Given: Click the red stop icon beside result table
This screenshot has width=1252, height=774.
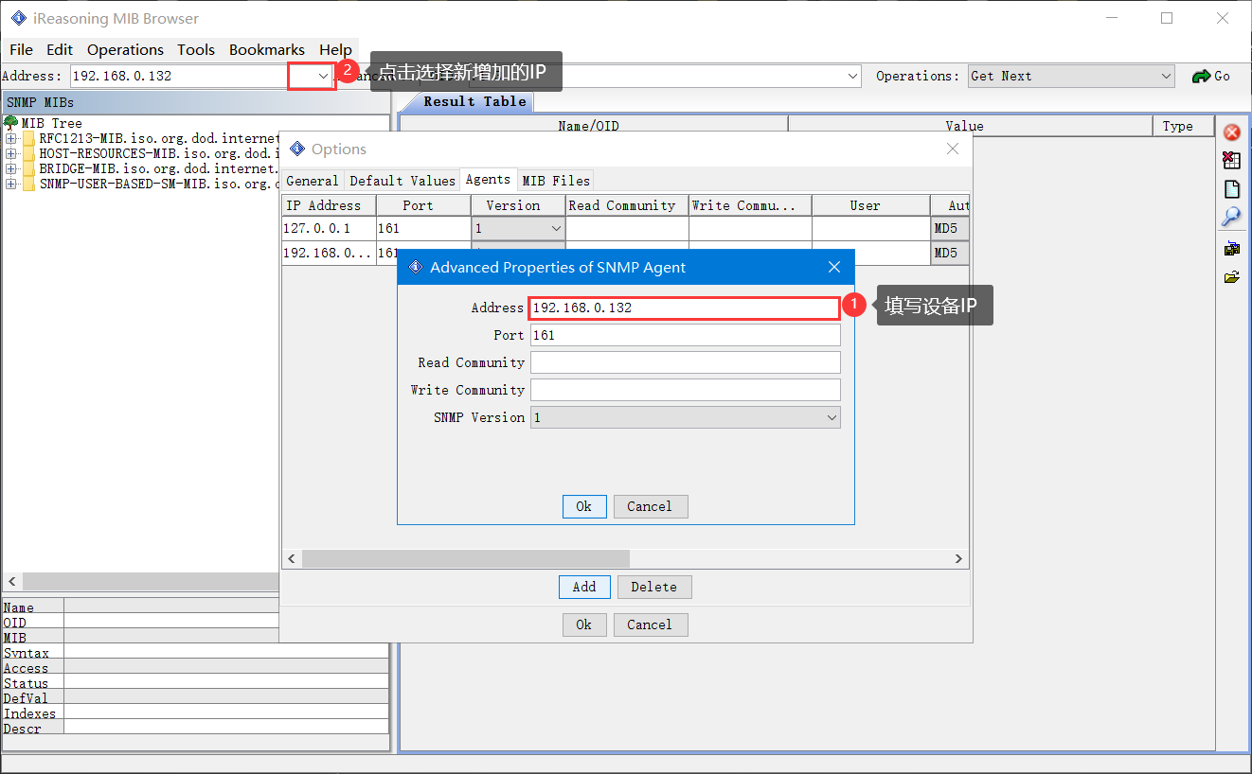Looking at the screenshot, I should tap(1231, 132).
